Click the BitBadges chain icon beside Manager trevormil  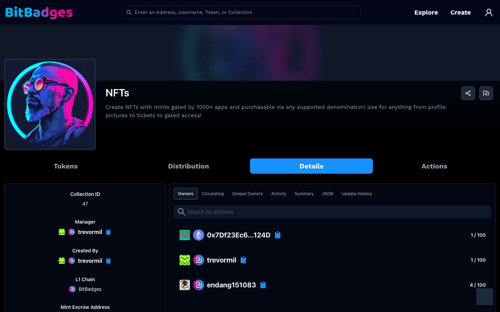click(72, 232)
